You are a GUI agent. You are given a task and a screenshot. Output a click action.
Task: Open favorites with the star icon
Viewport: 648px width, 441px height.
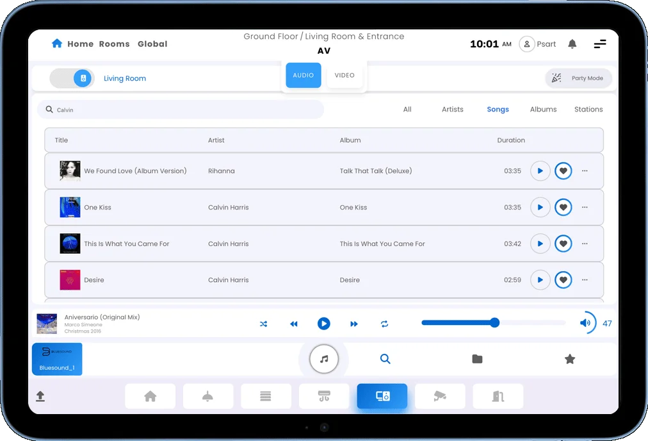[569, 359]
